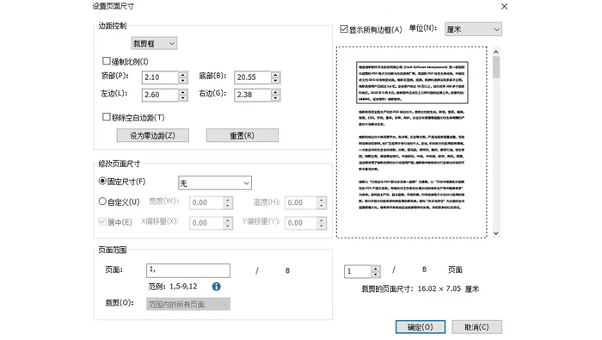Go to previous preview page with down stepper
The height and width of the screenshot is (340, 602).
376,275
